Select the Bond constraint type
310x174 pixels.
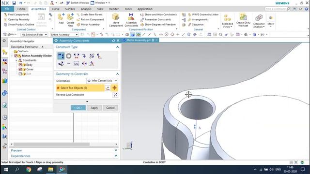(77, 63)
